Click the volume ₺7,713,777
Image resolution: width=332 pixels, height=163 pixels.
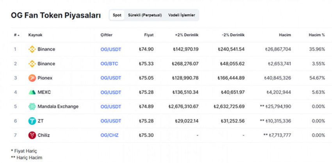pyautogui.click(x=280, y=135)
